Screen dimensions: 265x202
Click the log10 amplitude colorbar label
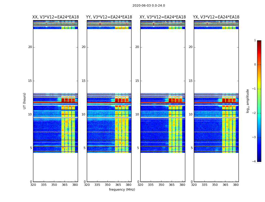coord(248,101)
